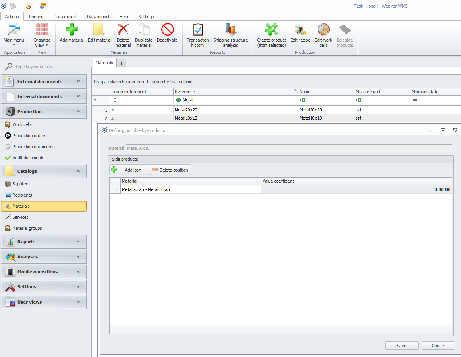Screen dimensions: 461x357
Task: Click Delete material red X icon
Action: pos(123,30)
